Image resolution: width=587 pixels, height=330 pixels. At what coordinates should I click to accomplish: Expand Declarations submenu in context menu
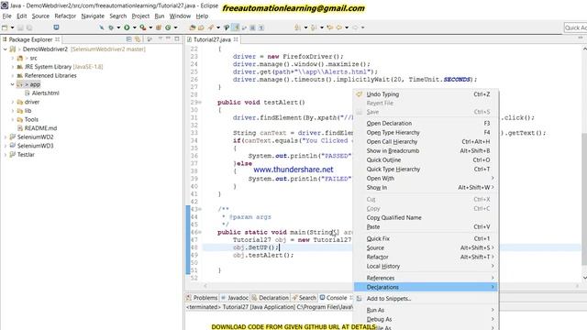tap(426, 287)
